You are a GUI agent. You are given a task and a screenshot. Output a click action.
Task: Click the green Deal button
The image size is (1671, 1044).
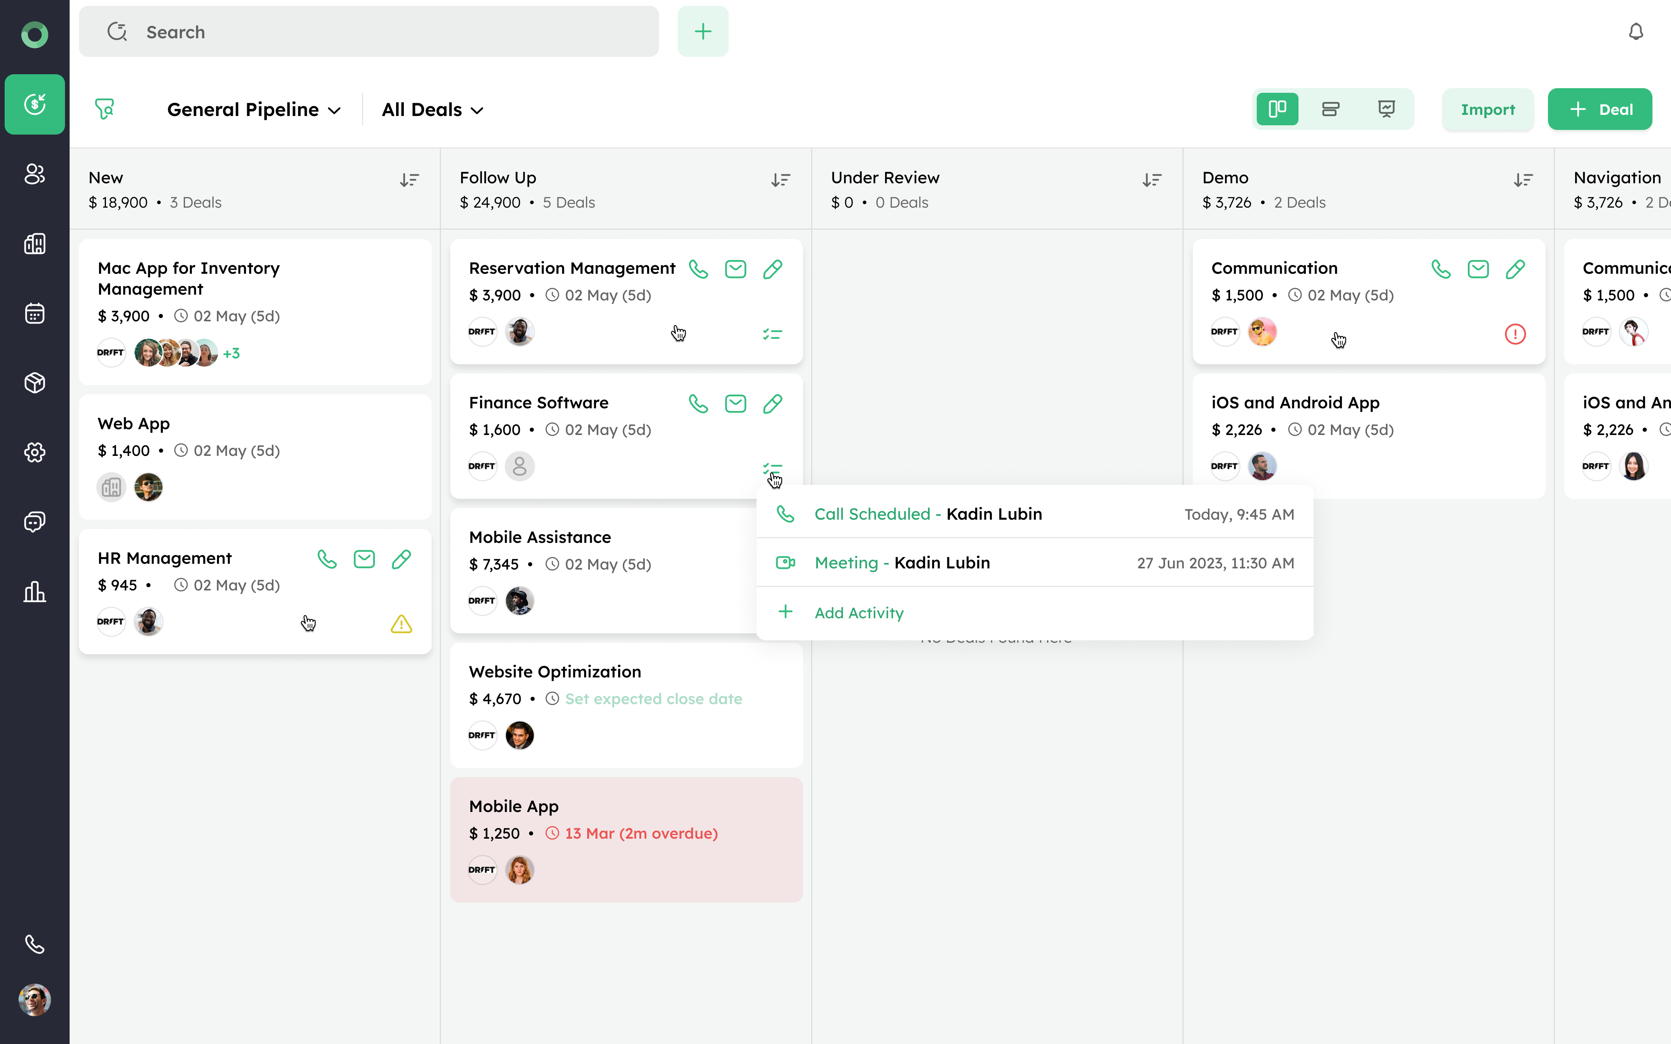(1599, 109)
